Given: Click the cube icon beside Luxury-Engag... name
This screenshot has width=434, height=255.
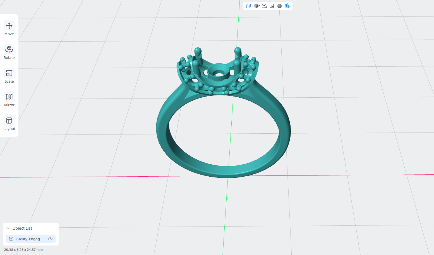Looking at the screenshot, I should click(x=11, y=239).
